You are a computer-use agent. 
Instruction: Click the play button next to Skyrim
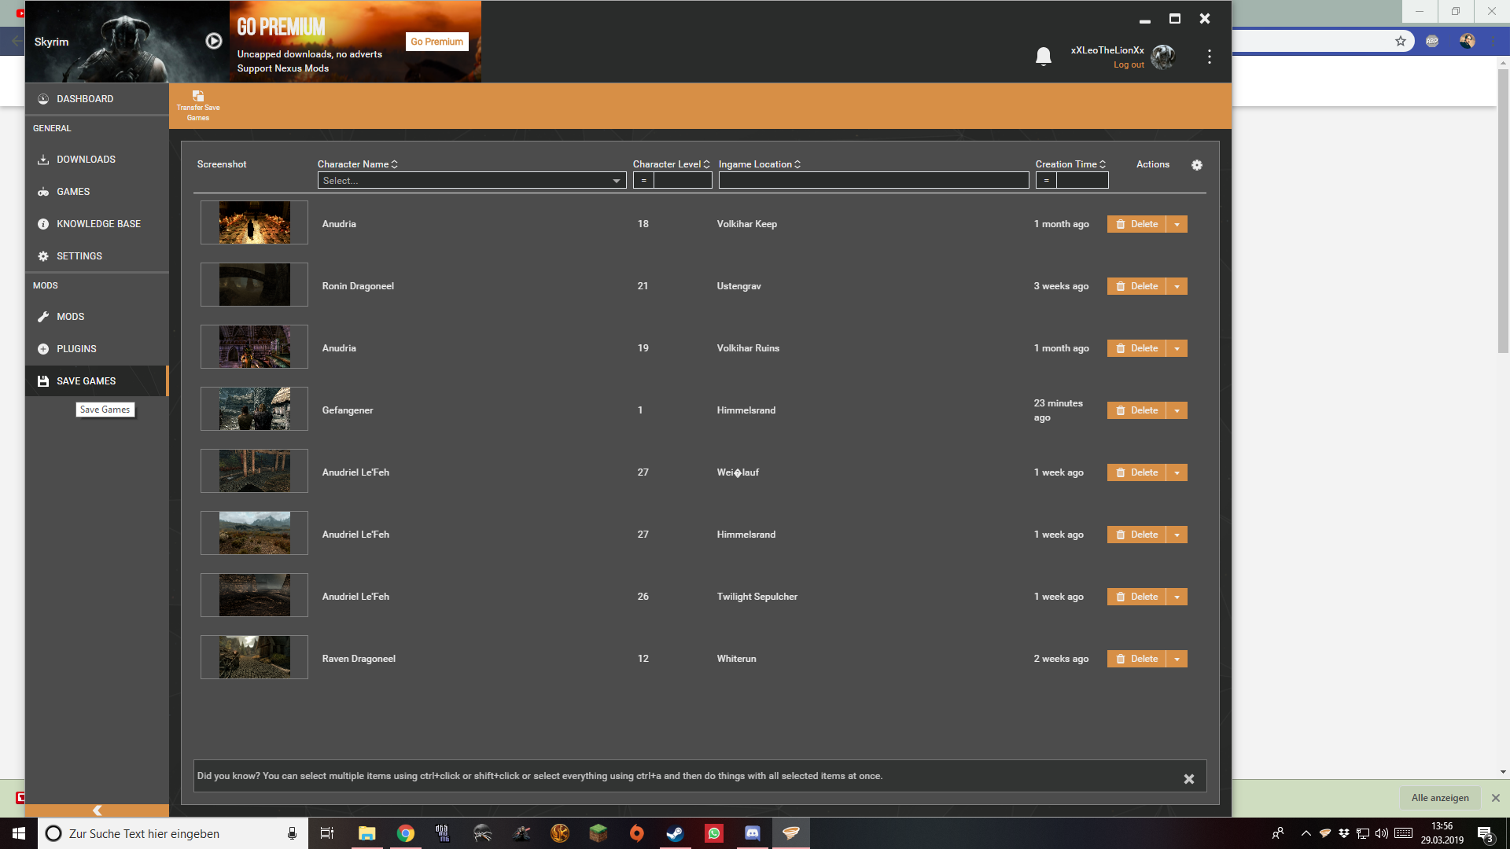213,41
